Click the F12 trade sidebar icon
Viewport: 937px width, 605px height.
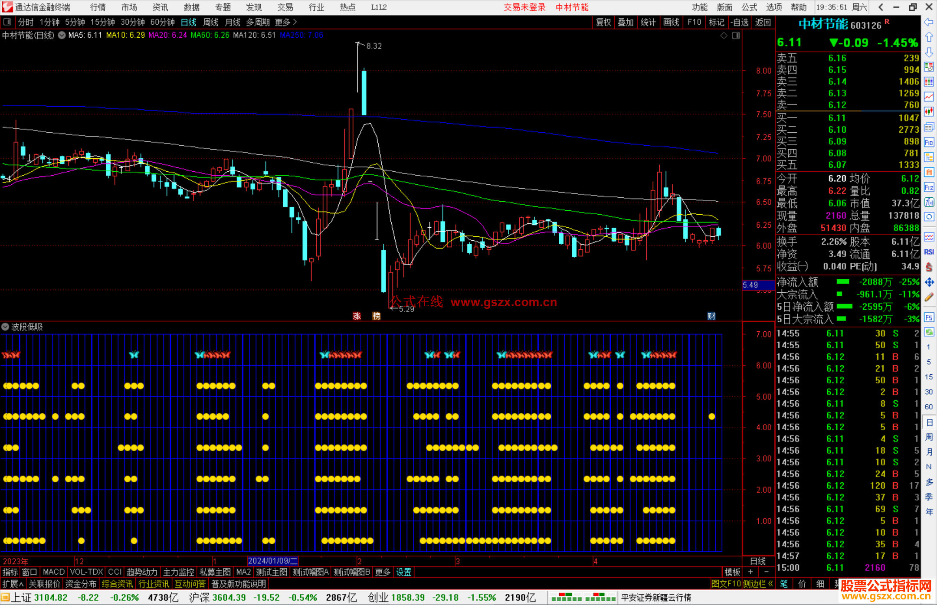[929, 188]
